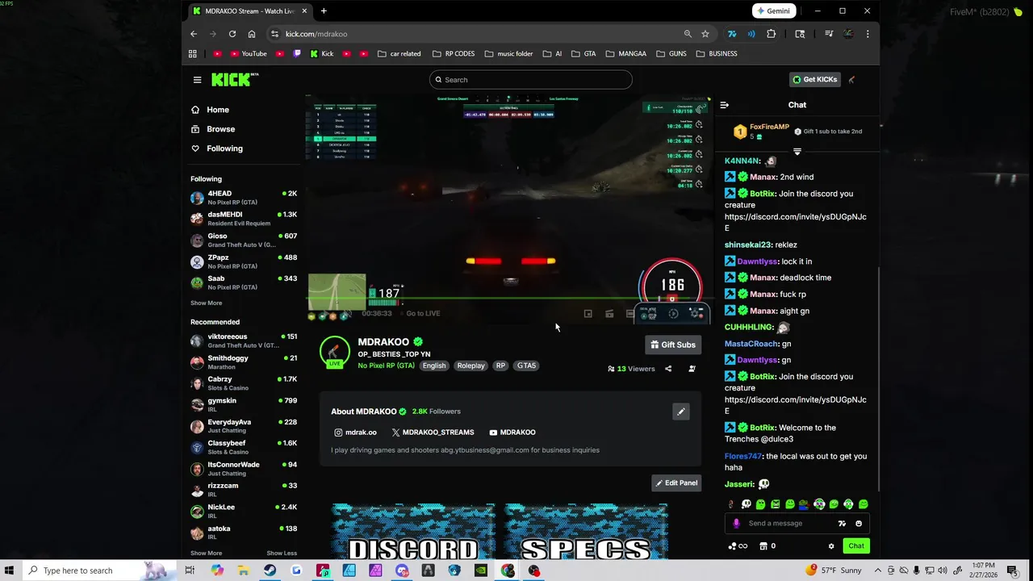Click the purple microphone icon in chat
1033x581 pixels.
tap(736, 524)
